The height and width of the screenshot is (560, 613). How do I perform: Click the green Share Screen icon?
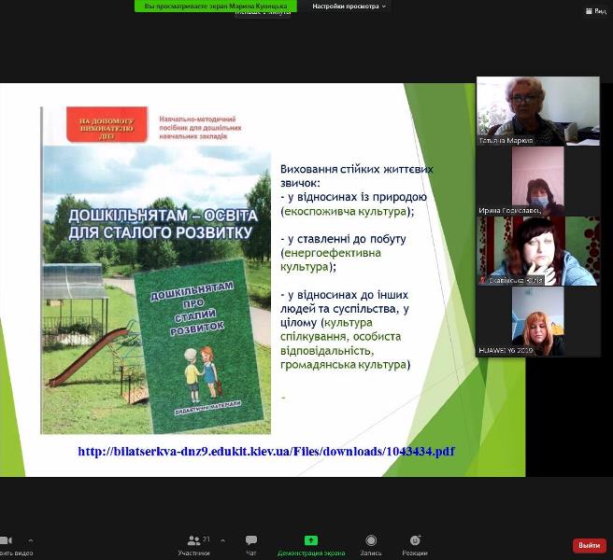310,541
